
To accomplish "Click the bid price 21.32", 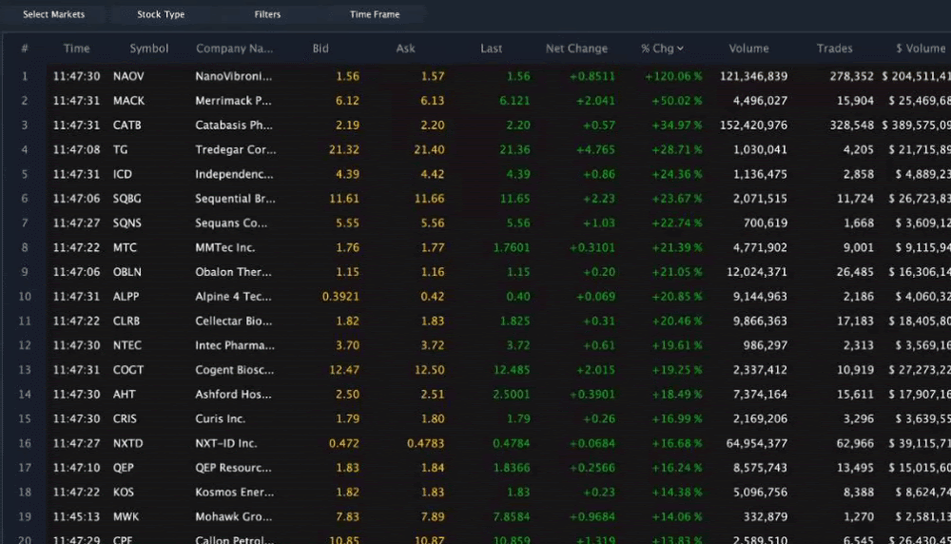I will point(344,150).
